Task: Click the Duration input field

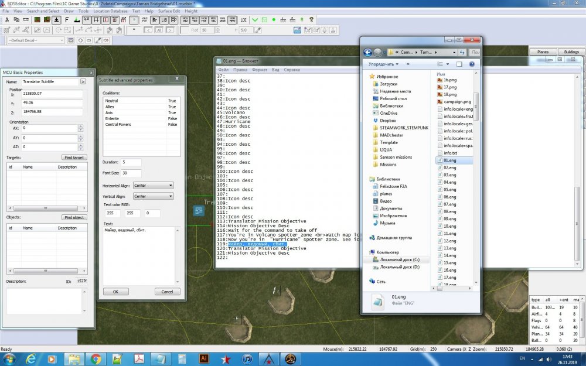Action: [x=131, y=162]
